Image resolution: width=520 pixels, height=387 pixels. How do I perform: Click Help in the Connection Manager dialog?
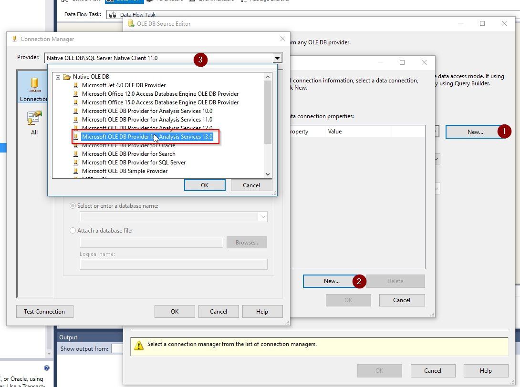click(x=262, y=311)
